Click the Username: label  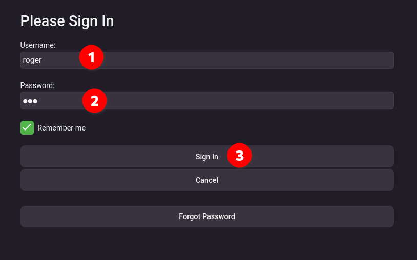point(38,45)
